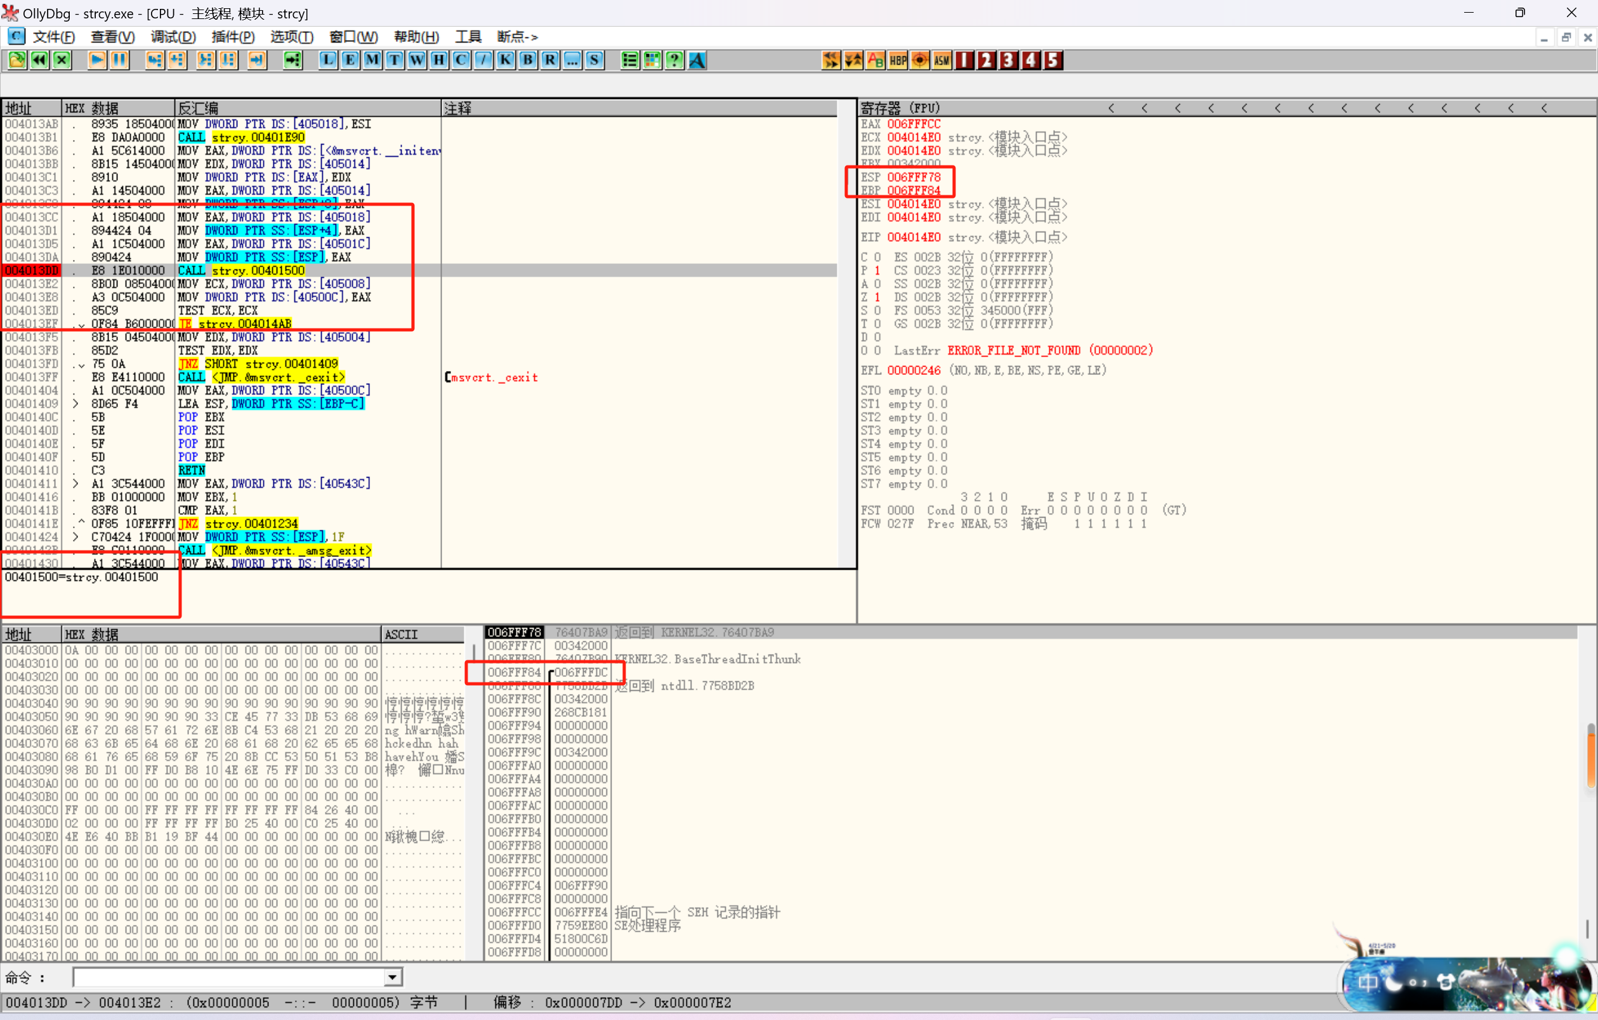Open the Handles window (H)
Screen dimensions: 1598x1020
(438, 60)
